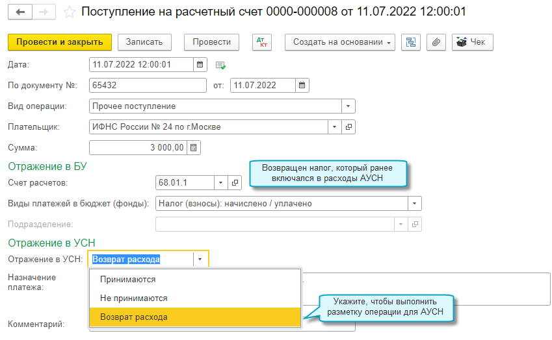Toggle the Отражение в УСН dropdown arrow

(200, 259)
